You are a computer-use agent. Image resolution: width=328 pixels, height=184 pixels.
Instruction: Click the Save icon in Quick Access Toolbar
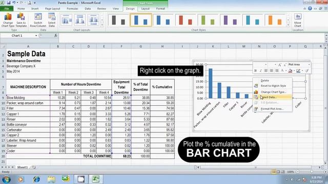tap(9, 3)
